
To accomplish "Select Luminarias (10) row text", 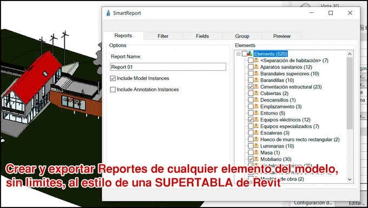I will 277,146.
